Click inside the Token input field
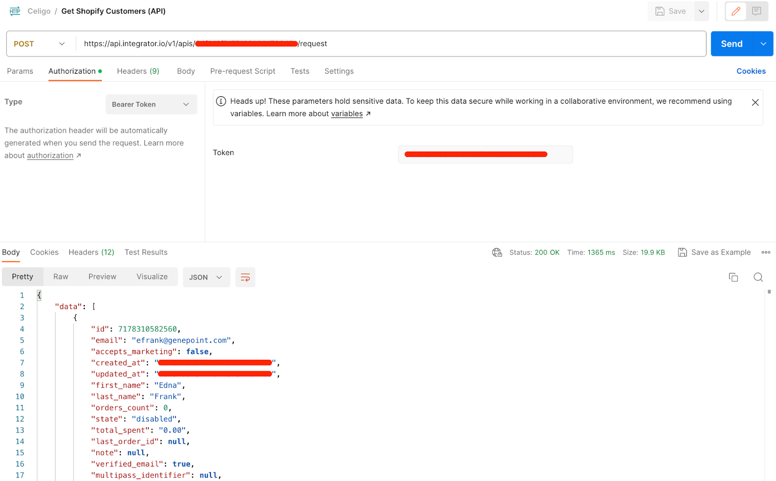Viewport: 776px width, 481px height. [x=485, y=154]
